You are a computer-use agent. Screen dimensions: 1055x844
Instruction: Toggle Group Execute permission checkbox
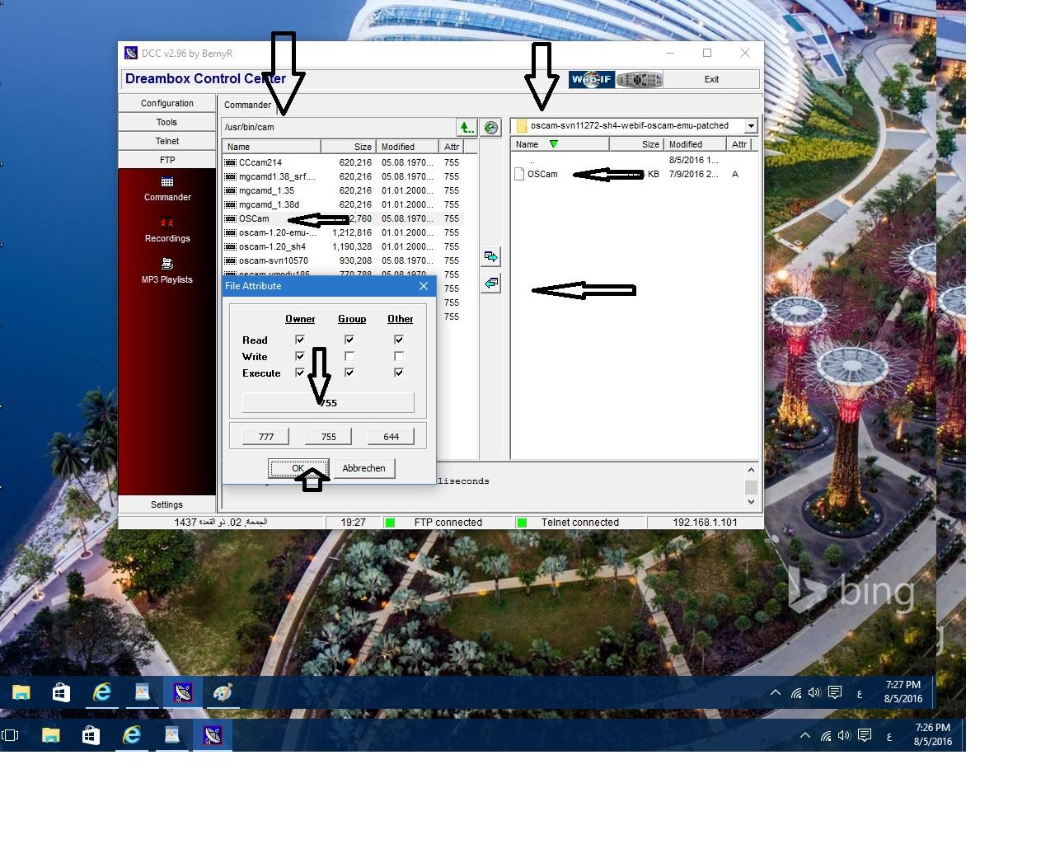349,373
